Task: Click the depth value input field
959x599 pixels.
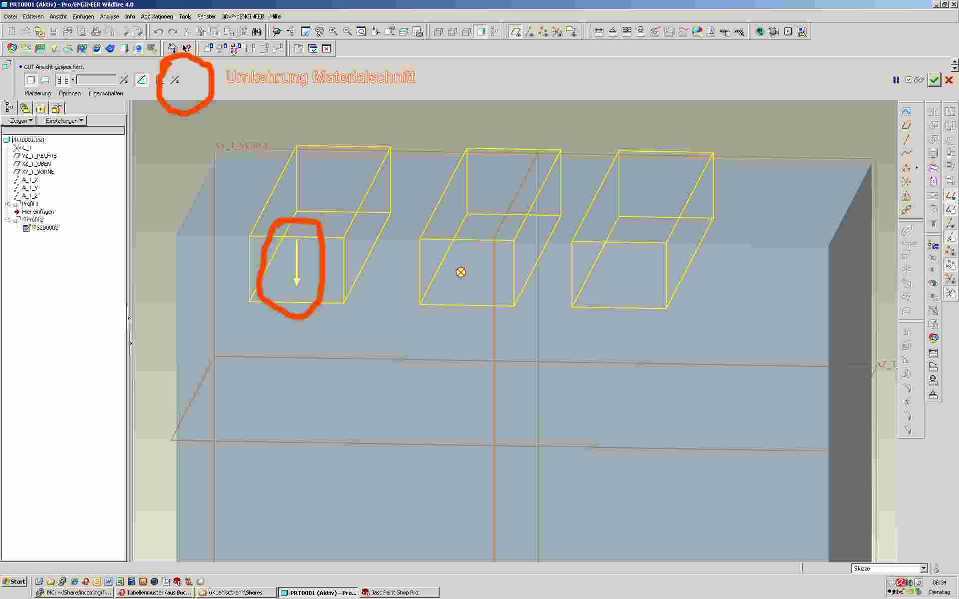Action: tap(95, 80)
